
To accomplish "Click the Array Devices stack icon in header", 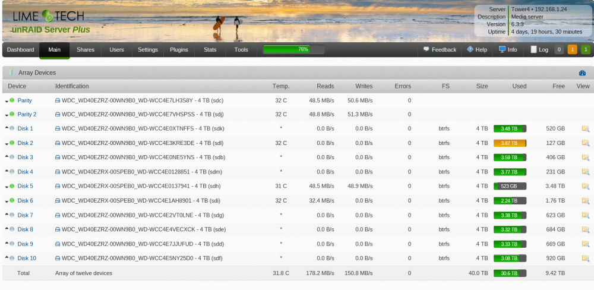I will pyautogui.click(x=11, y=72).
